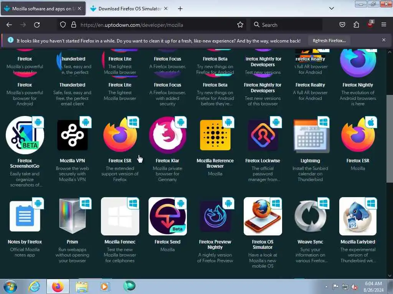Go back to the previous page
Viewport: 393px width, 294px height.
tap(9, 25)
